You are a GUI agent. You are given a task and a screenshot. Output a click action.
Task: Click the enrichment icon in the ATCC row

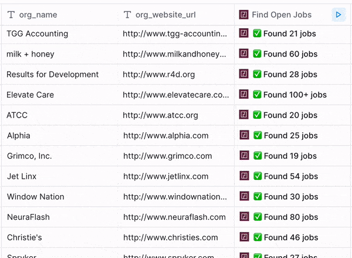pyautogui.click(x=243, y=115)
